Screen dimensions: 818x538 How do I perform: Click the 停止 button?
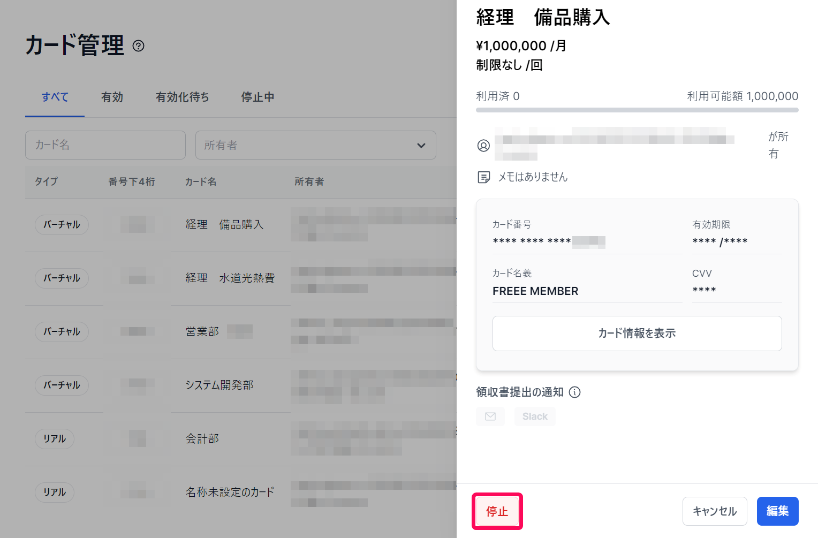tap(497, 511)
